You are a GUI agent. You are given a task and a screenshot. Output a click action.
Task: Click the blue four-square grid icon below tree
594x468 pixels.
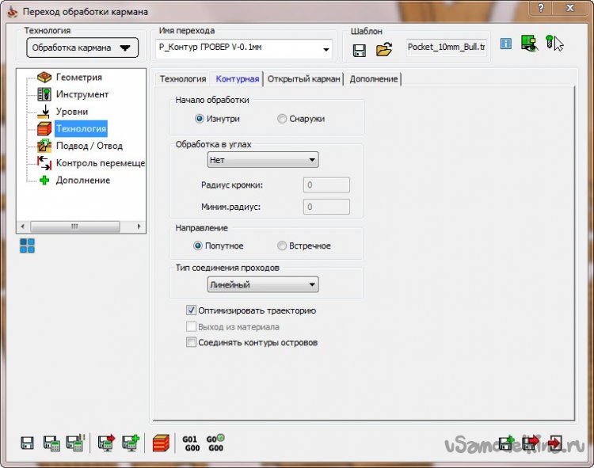point(27,245)
